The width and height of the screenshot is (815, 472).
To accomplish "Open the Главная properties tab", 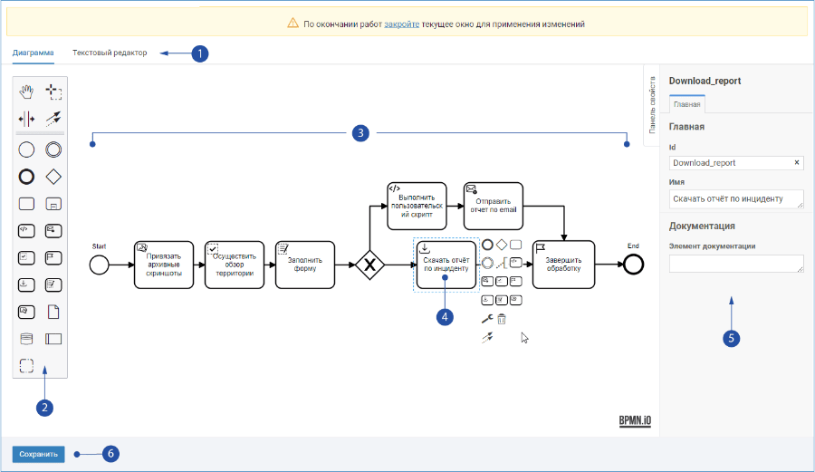I will point(687,104).
